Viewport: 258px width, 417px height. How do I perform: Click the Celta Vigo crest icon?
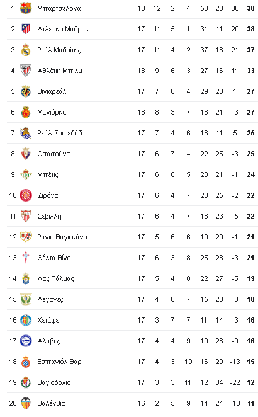pos(26,258)
